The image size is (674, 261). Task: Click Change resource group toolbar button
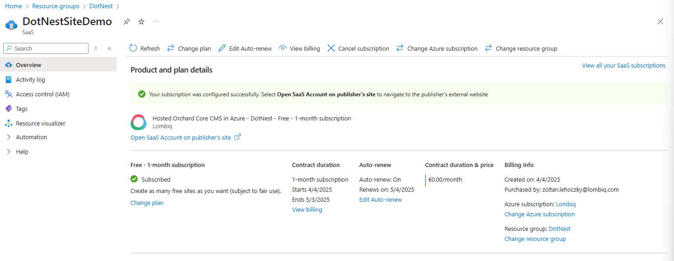point(521,48)
